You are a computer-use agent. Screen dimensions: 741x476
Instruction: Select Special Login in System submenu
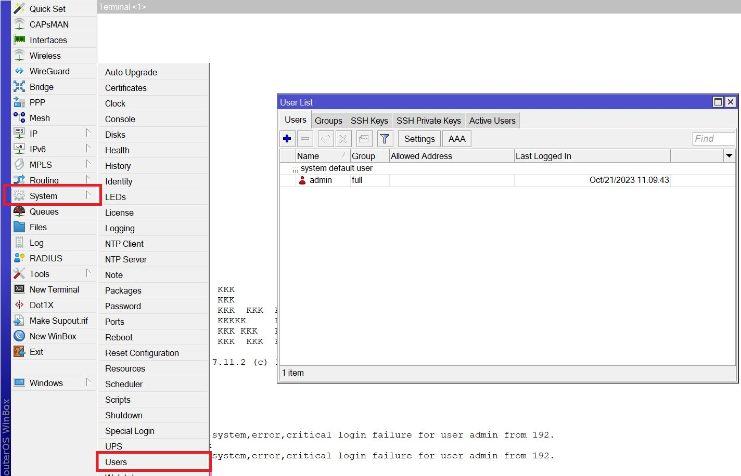point(154,431)
